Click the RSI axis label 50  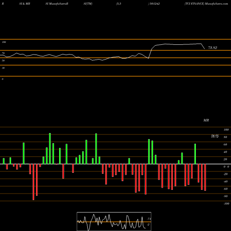[x=3, y=61]
